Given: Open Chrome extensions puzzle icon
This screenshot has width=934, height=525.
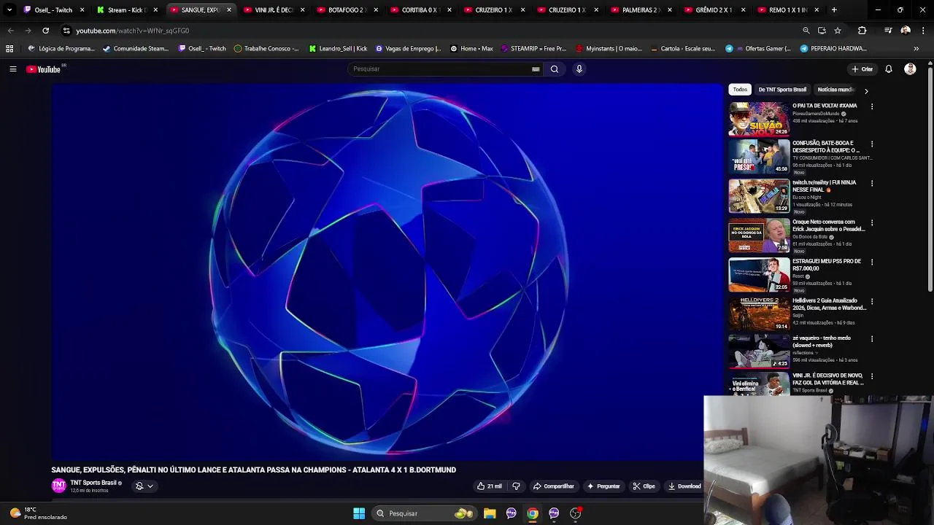Looking at the screenshot, I should [x=862, y=31].
